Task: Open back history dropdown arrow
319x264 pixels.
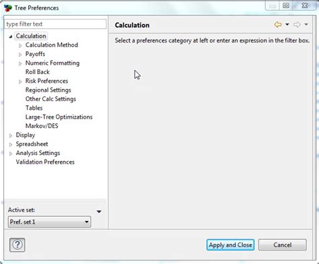Action: pyautogui.click(x=287, y=24)
